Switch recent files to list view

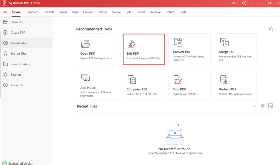tap(255, 106)
